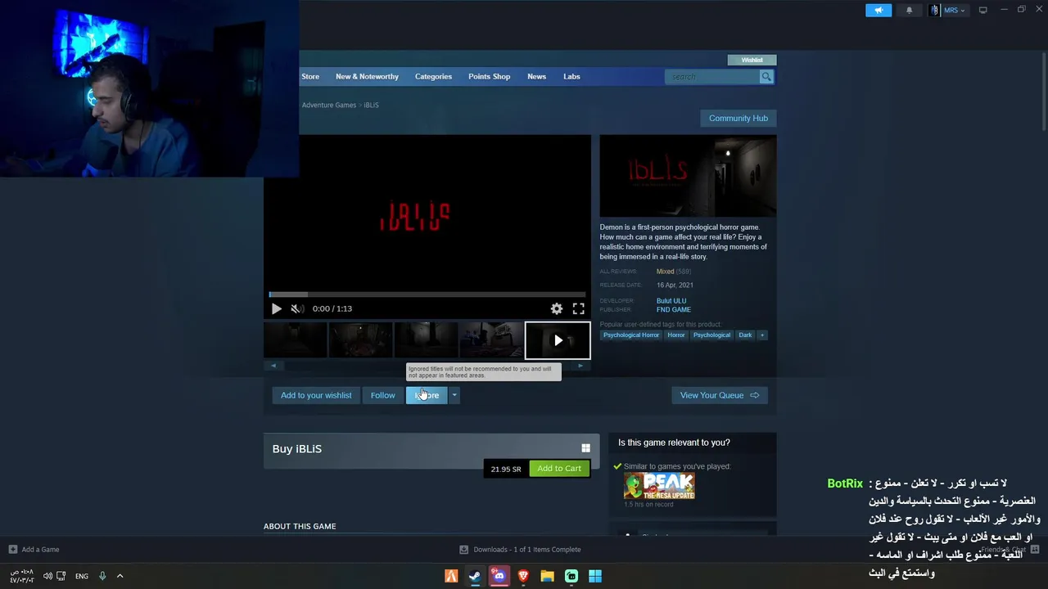Go to the Points Shop

(489, 76)
